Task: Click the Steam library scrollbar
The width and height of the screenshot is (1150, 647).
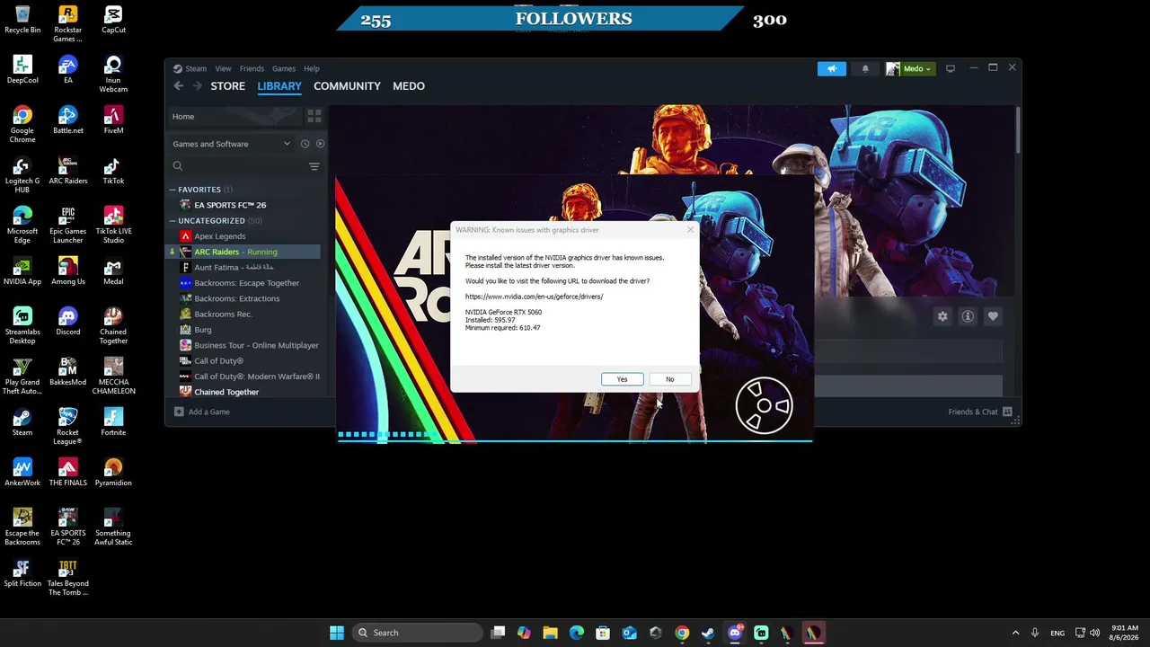Action: [1018, 131]
